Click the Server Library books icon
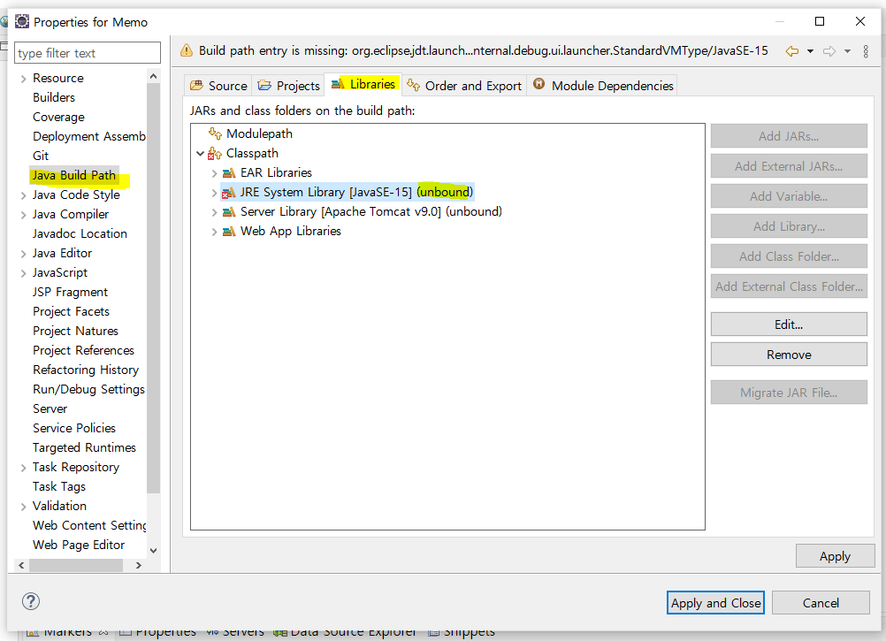Screen dimensions: 886x641 (229, 212)
